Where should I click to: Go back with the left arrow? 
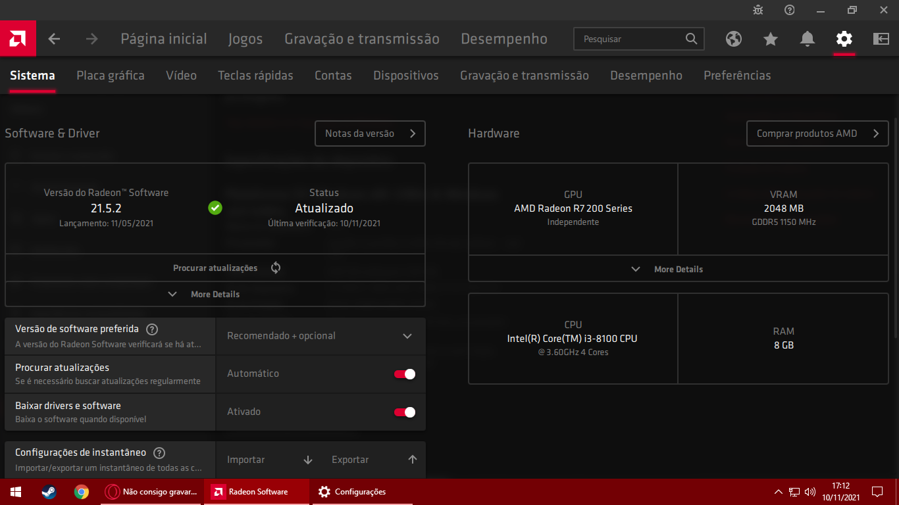tap(54, 39)
